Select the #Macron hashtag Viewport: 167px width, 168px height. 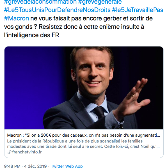pyautogui.click(x=17, y=18)
